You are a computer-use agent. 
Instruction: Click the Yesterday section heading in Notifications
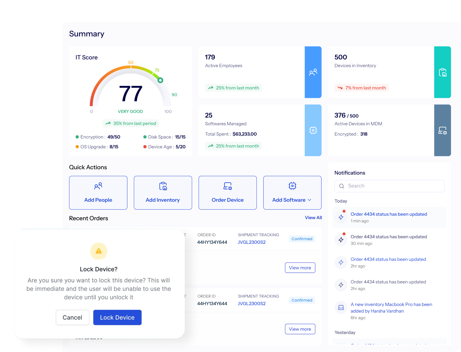coord(345,332)
